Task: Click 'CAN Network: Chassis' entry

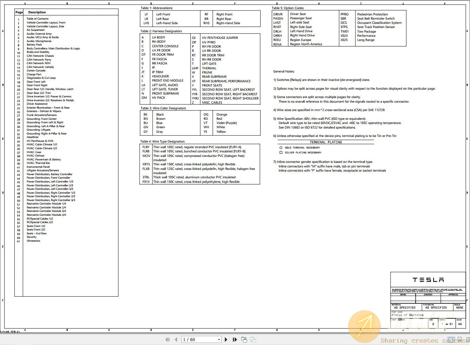Action: 40,56
